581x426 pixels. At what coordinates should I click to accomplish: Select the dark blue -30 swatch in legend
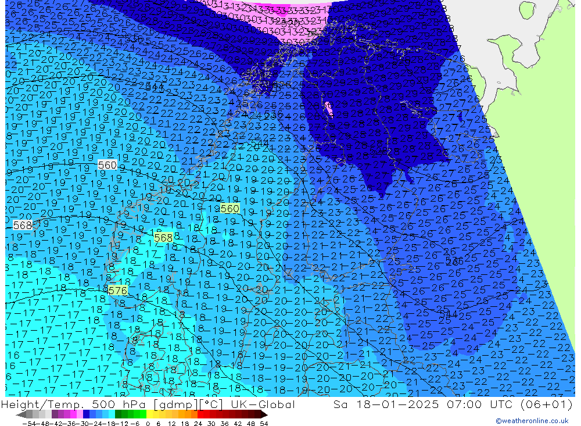[87, 414]
